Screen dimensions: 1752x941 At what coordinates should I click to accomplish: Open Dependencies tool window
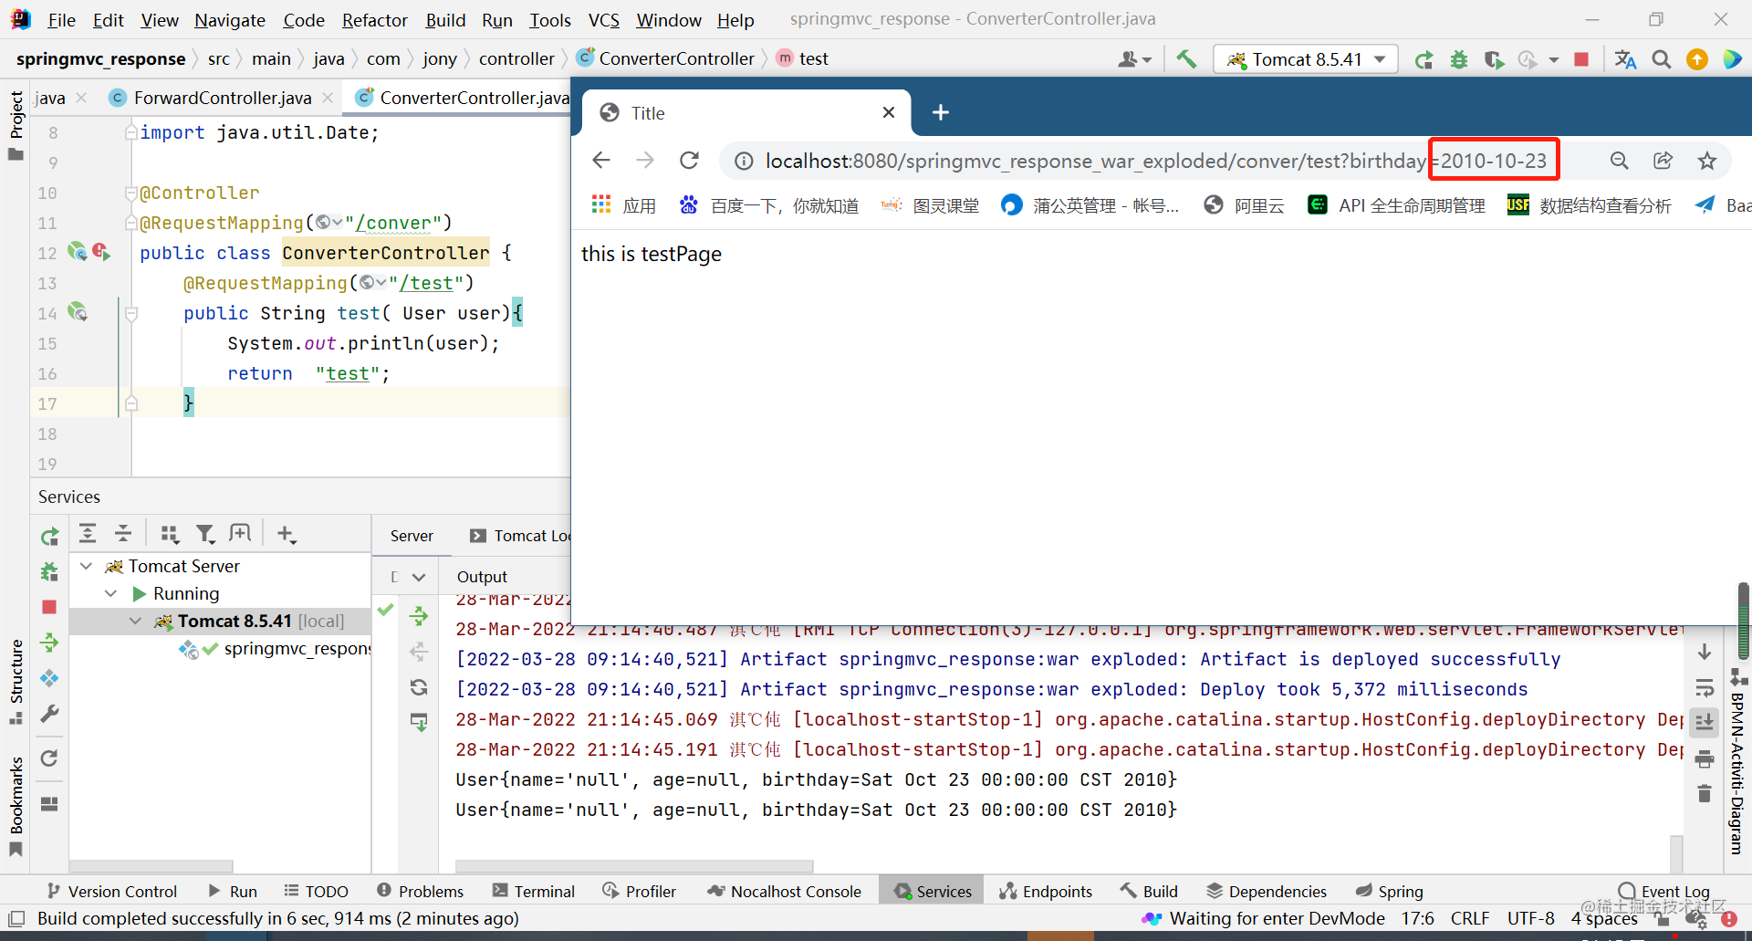pos(1267,891)
